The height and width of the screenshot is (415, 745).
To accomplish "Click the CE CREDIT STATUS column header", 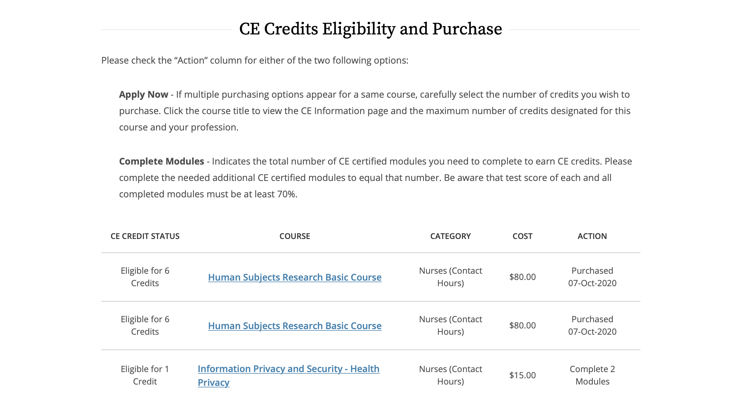I will click(x=145, y=236).
